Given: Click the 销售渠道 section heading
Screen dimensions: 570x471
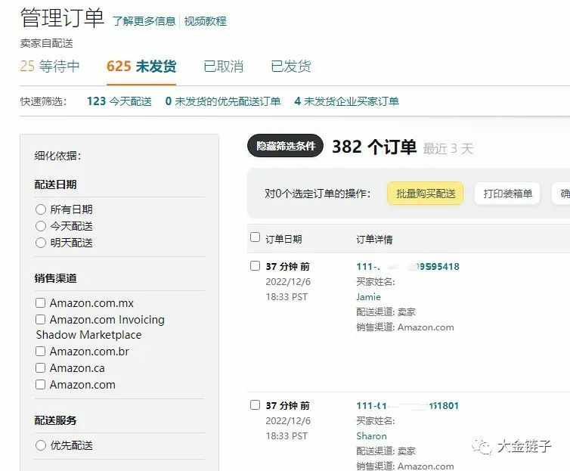Looking at the screenshot, I should pos(55,278).
